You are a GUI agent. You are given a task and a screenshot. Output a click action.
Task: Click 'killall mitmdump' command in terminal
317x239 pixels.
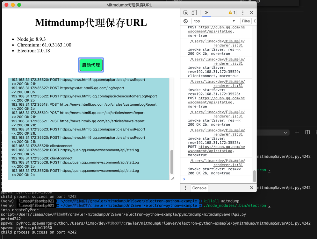point(221,201)
